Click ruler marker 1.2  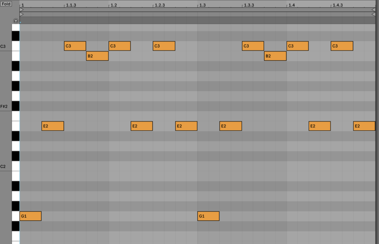click(114, 5)
